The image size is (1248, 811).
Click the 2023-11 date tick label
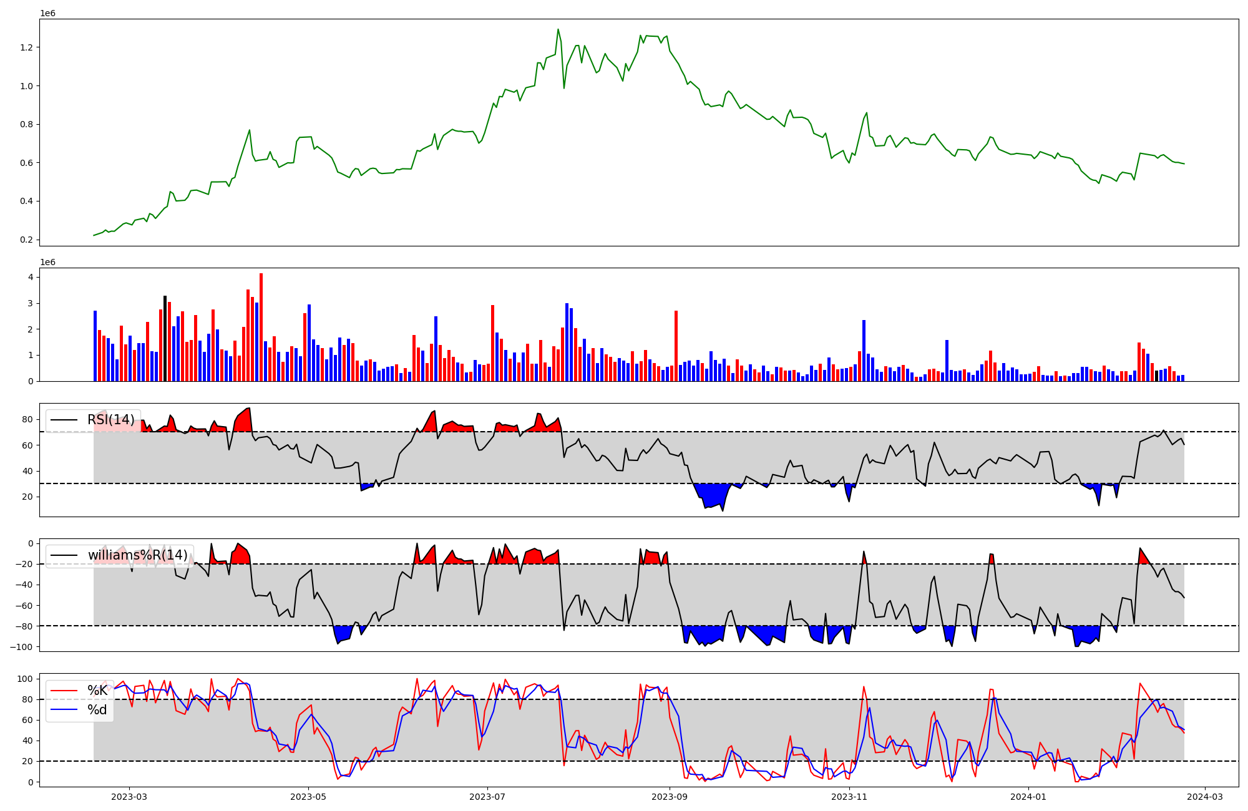click(849, 797)
